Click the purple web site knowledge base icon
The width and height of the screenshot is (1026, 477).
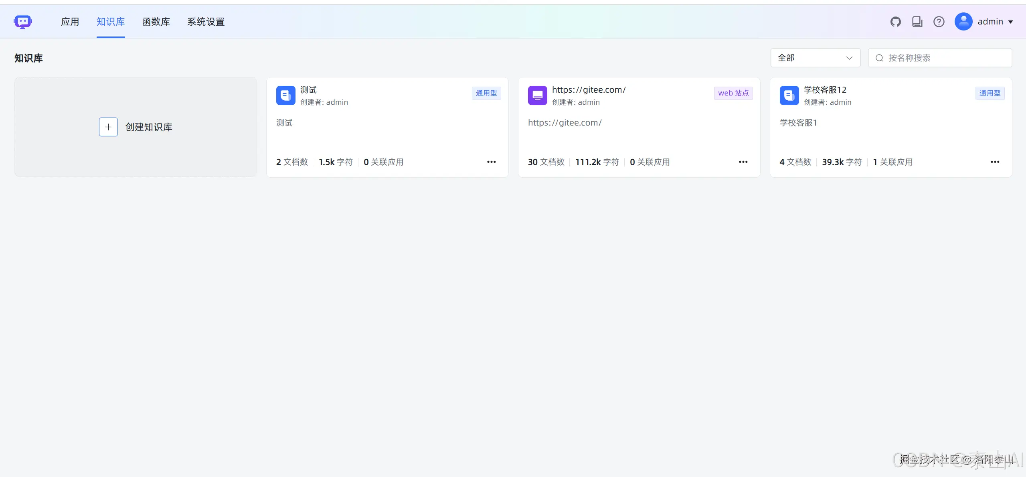click(x=537, y=95)
